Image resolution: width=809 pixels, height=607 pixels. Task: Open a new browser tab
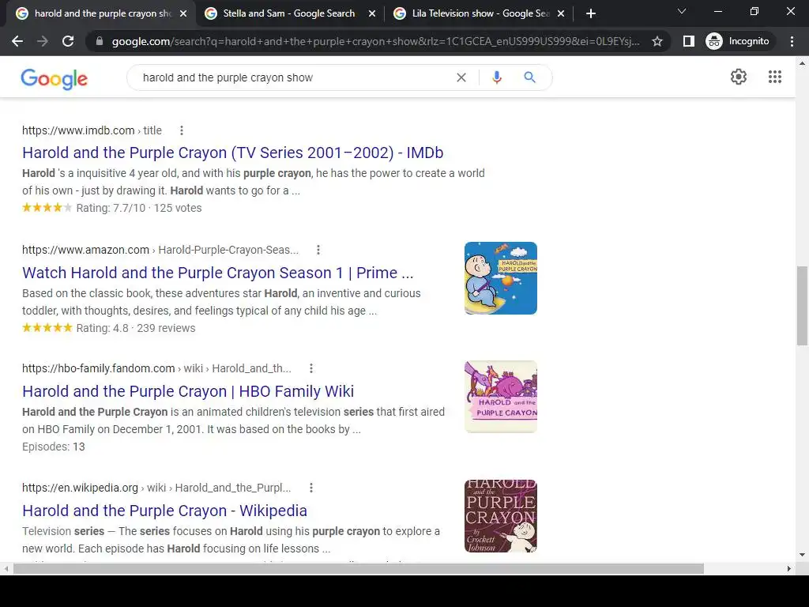591,14
